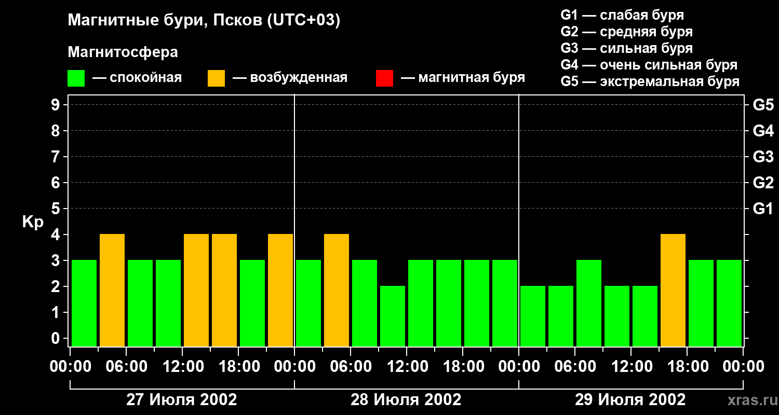Click the 'G2 — средняя буря' legend line
Screen dimensions: 779x415
[626, 32]
